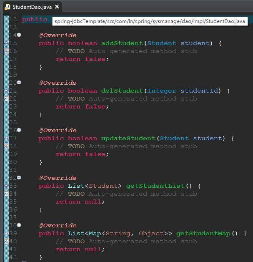Click closing brace on line 18
Viewport: 253px width, 262px height.
[41, 67]
